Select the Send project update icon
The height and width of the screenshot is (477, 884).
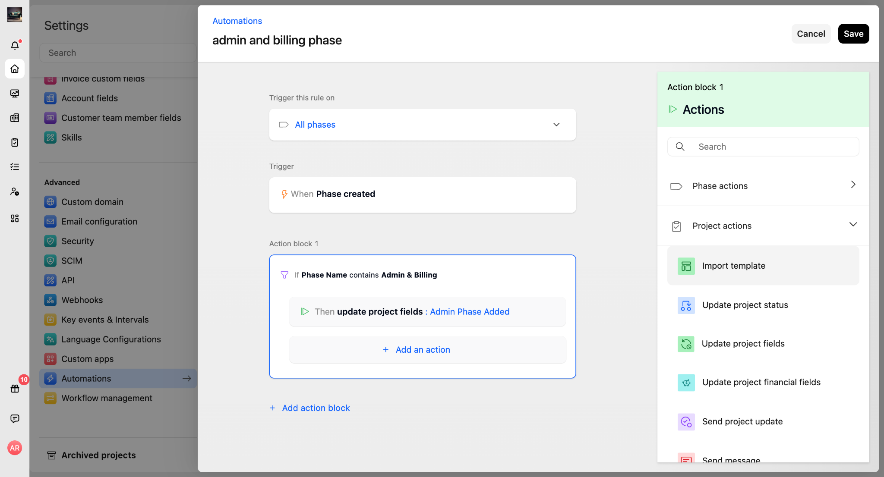pos(686,422)
